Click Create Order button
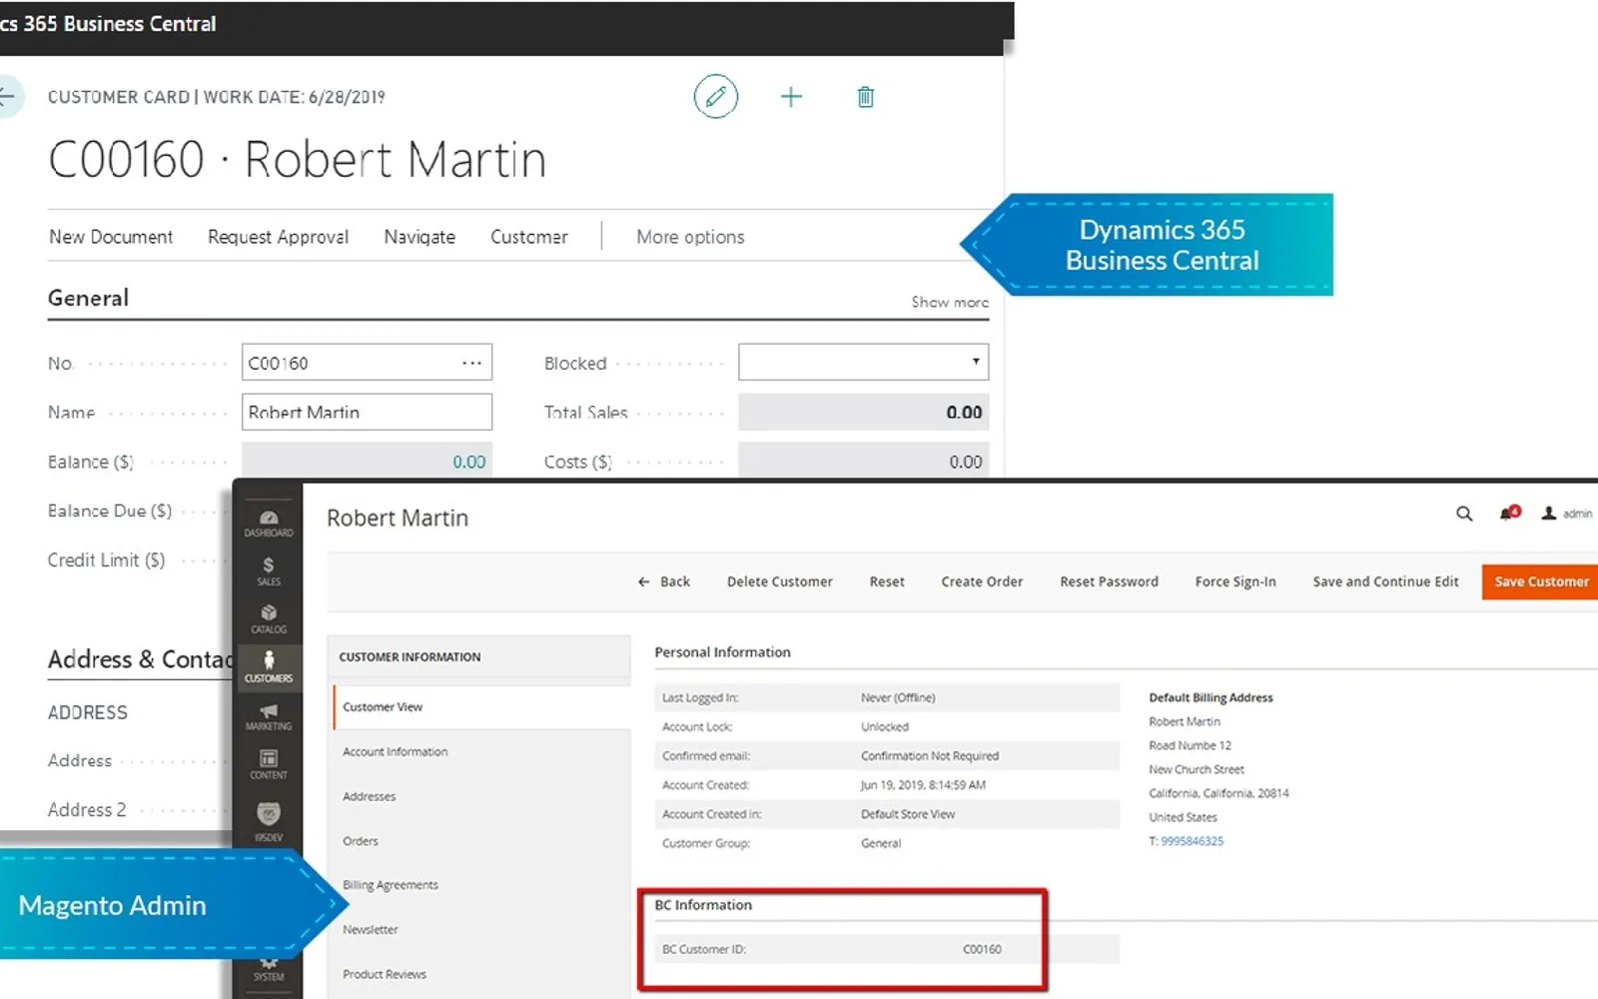The image size is (1598, 999). (x=982, y=581)
